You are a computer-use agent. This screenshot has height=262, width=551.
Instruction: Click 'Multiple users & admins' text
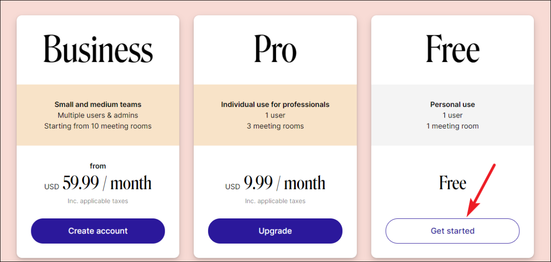(x=98, y=115)
